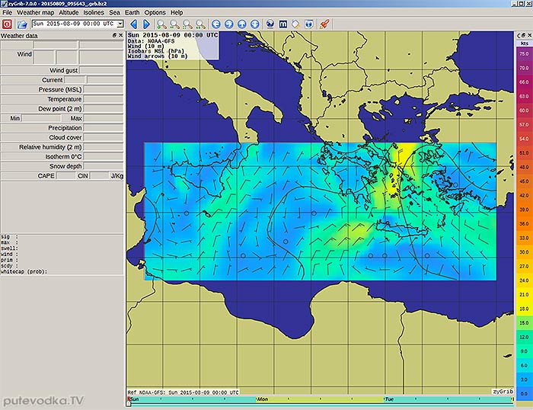This screenshot has width=533, height=410.
Task: Click the Sun marker on the timeline
Action: click(x=134, y=399)
